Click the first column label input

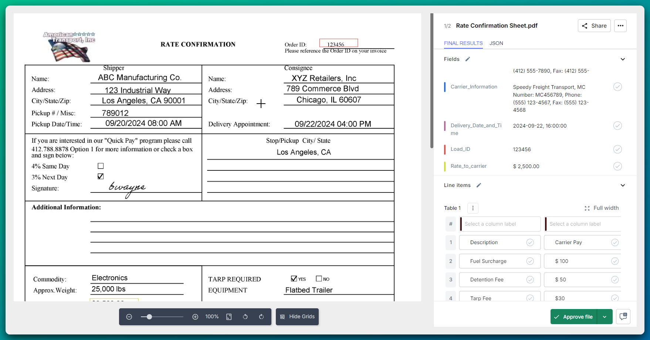[500, 224]
